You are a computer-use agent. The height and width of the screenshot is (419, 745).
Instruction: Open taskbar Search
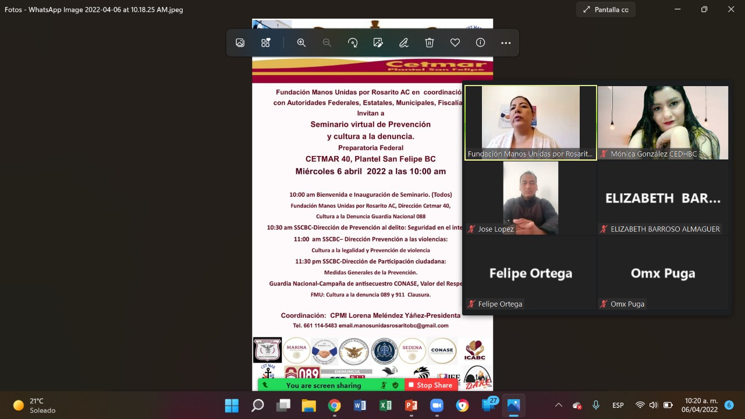[x=257, y=405]
